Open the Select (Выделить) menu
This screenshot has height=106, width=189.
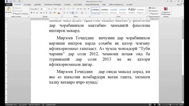pos(154,14)
